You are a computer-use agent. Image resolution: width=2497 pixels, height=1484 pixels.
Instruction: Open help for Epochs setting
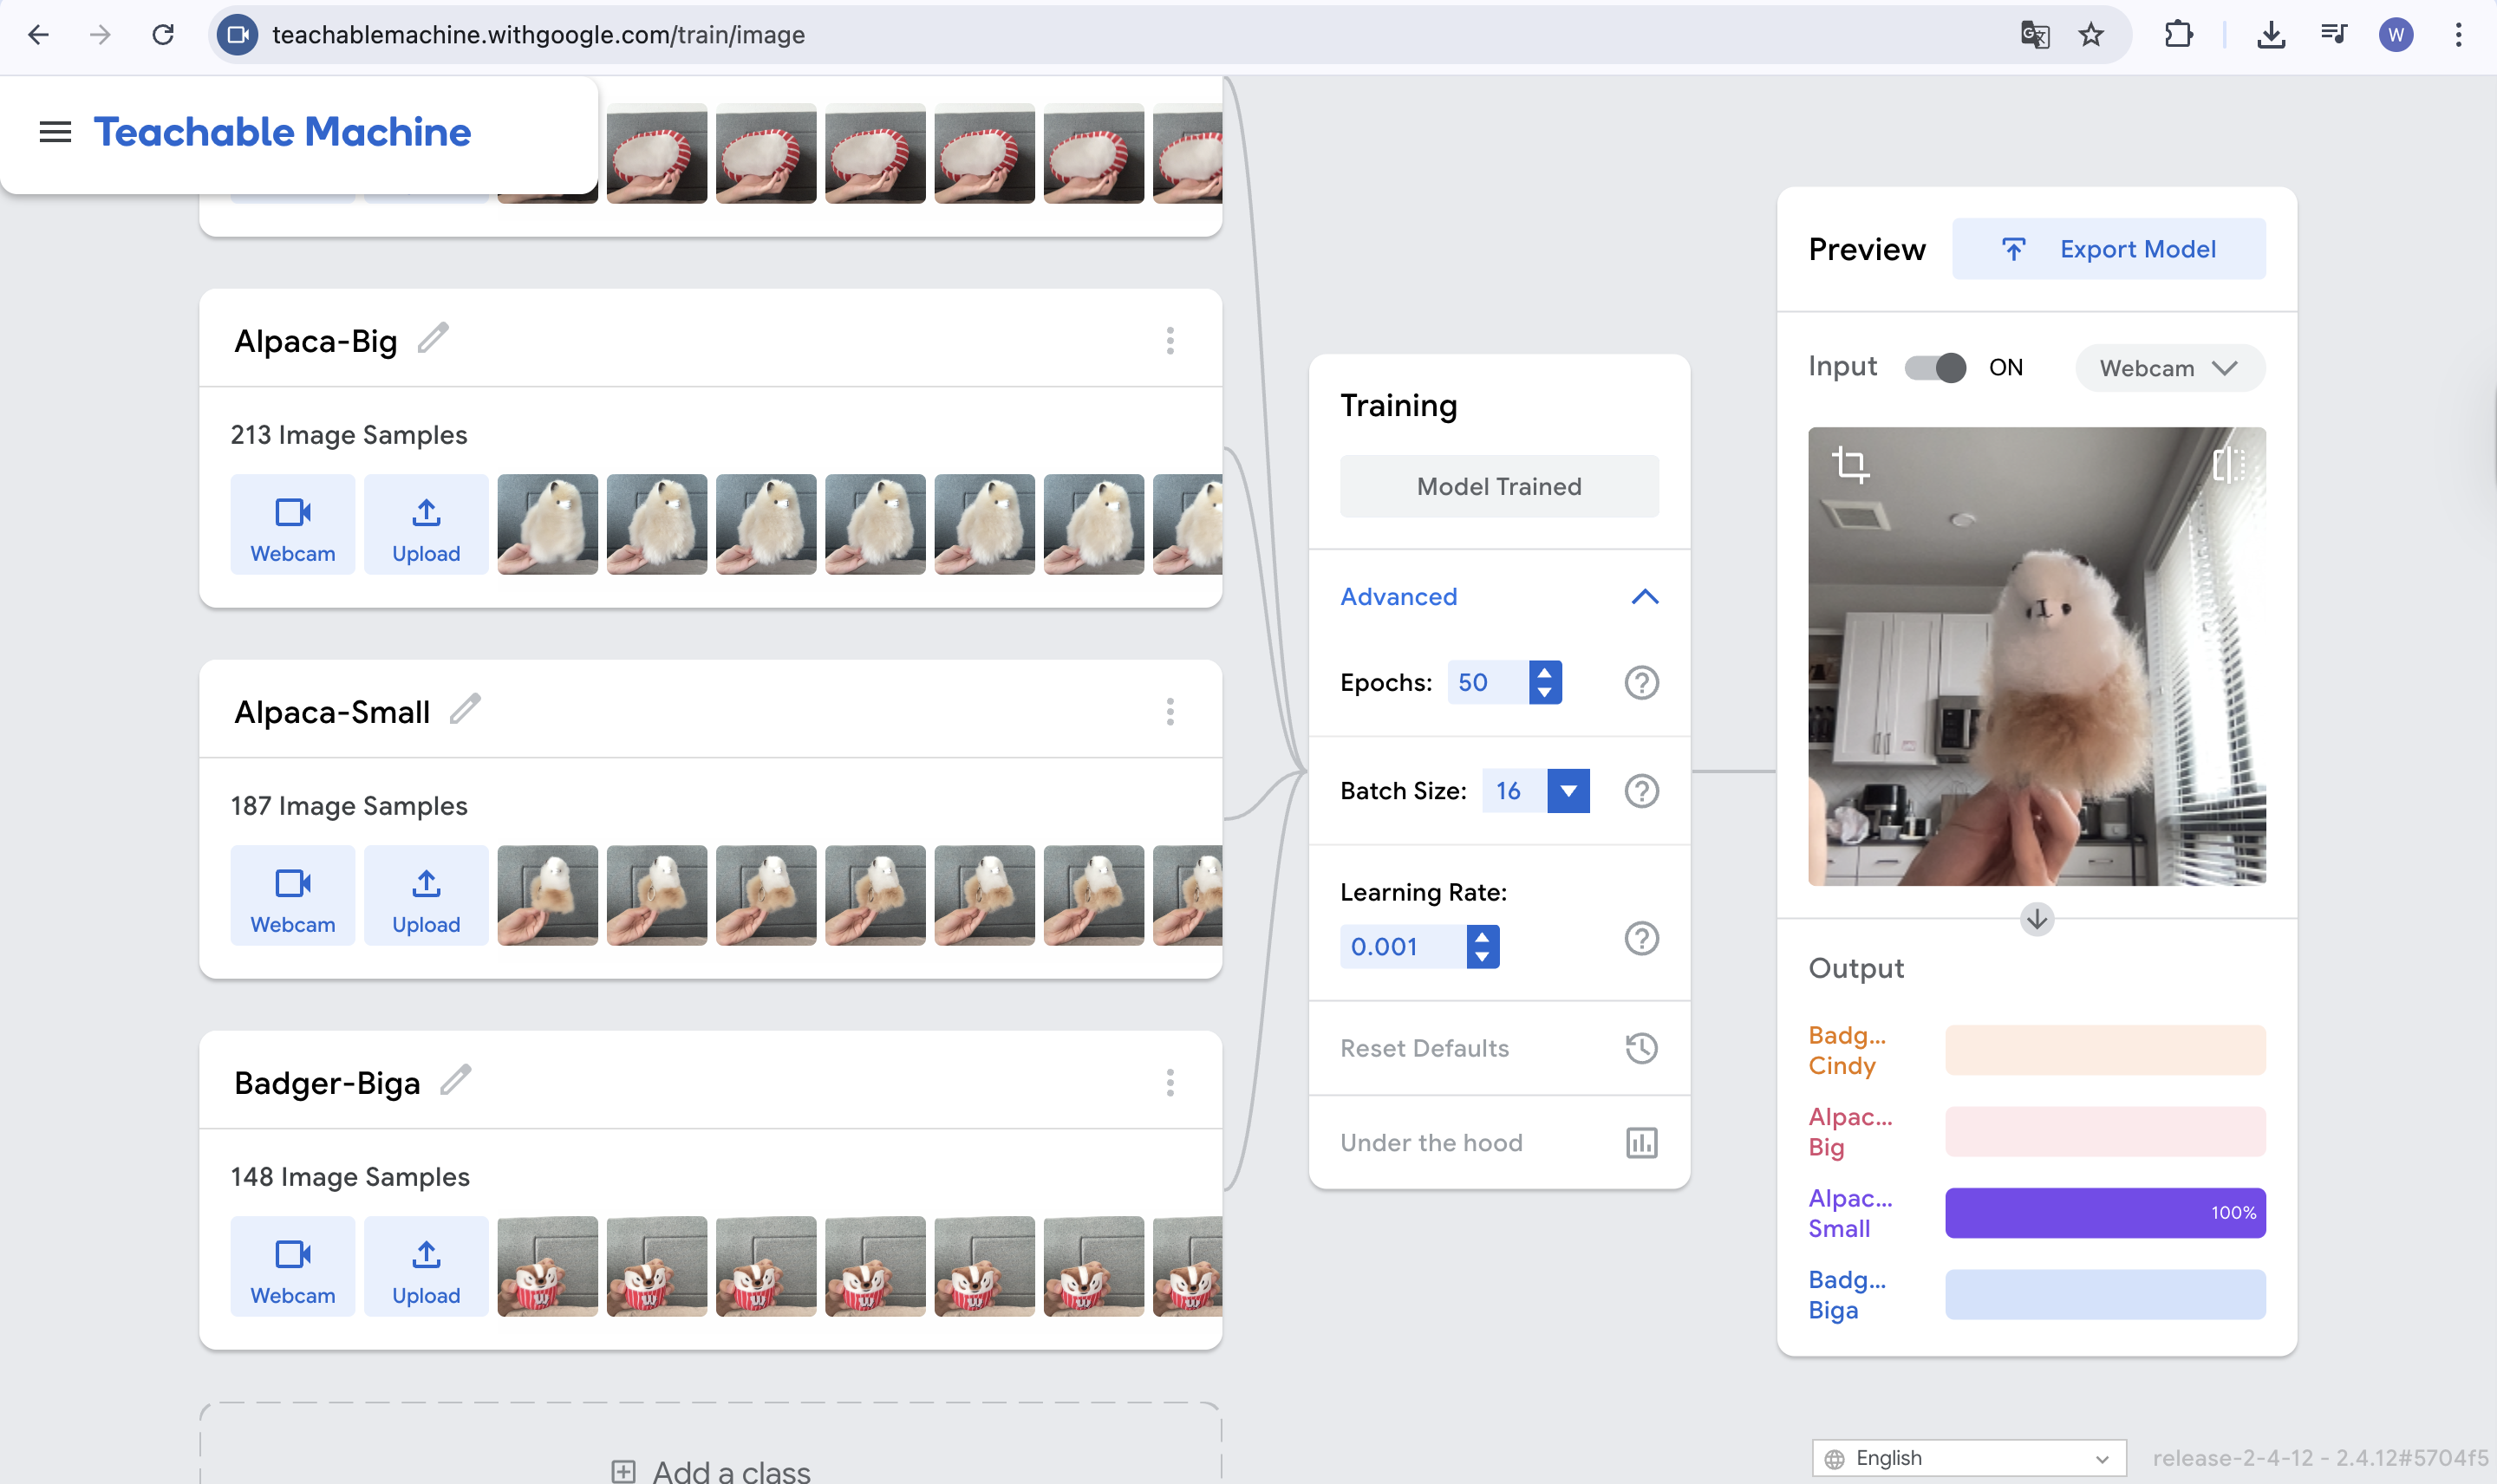click(x=1641, y=683)
